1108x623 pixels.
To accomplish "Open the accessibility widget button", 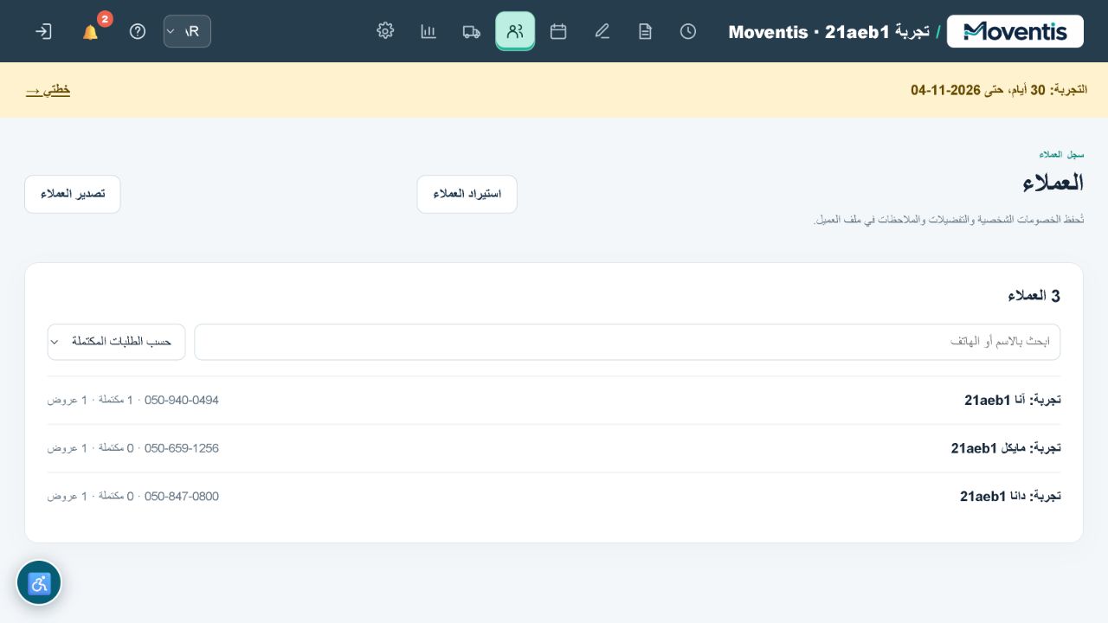I will pyautogui.click(x=39, y=582).
